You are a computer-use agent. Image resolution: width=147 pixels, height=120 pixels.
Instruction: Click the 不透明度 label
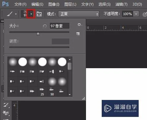pyautogui.click(x=112, y=14)
